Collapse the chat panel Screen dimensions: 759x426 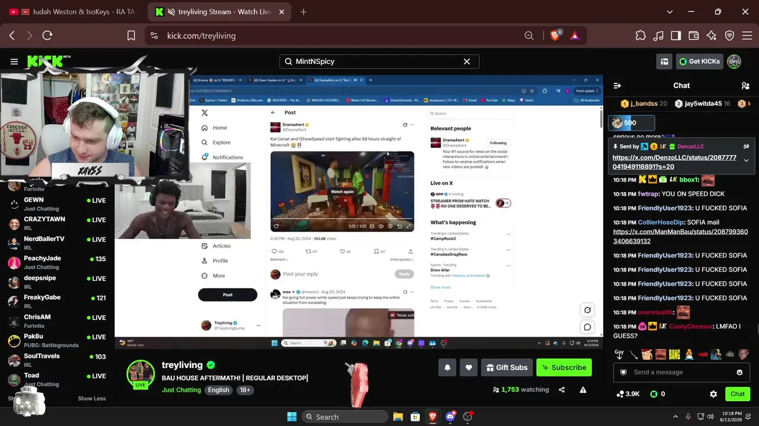click(x=617, y=86)
